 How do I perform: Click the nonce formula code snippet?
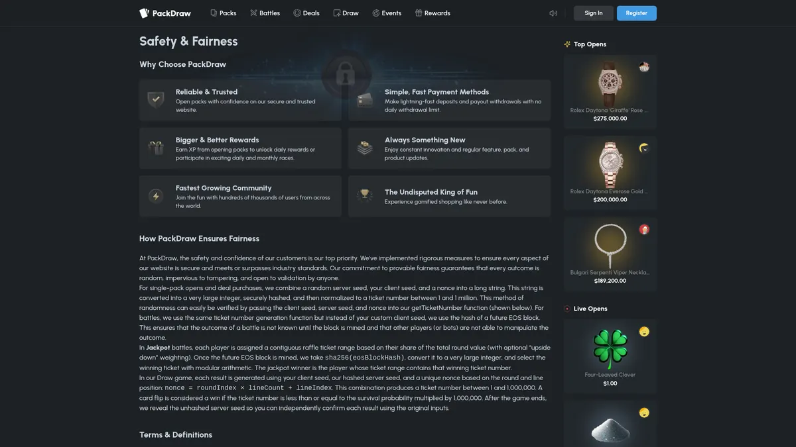click(248, 387)
